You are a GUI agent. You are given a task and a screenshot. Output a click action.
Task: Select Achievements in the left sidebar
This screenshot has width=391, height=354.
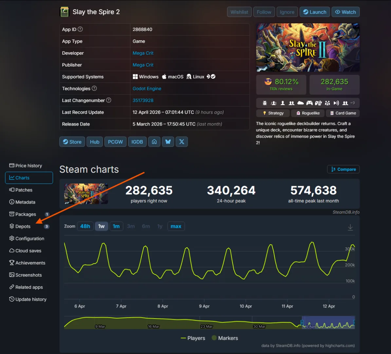click(x=30, y=263)
